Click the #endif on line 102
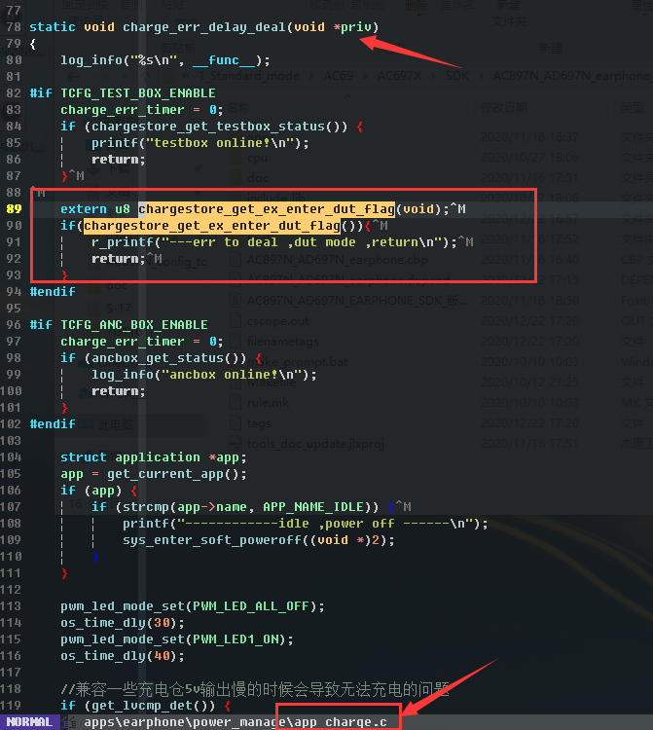This screenshot has width=653, height=730. click(x=53, y=424)
